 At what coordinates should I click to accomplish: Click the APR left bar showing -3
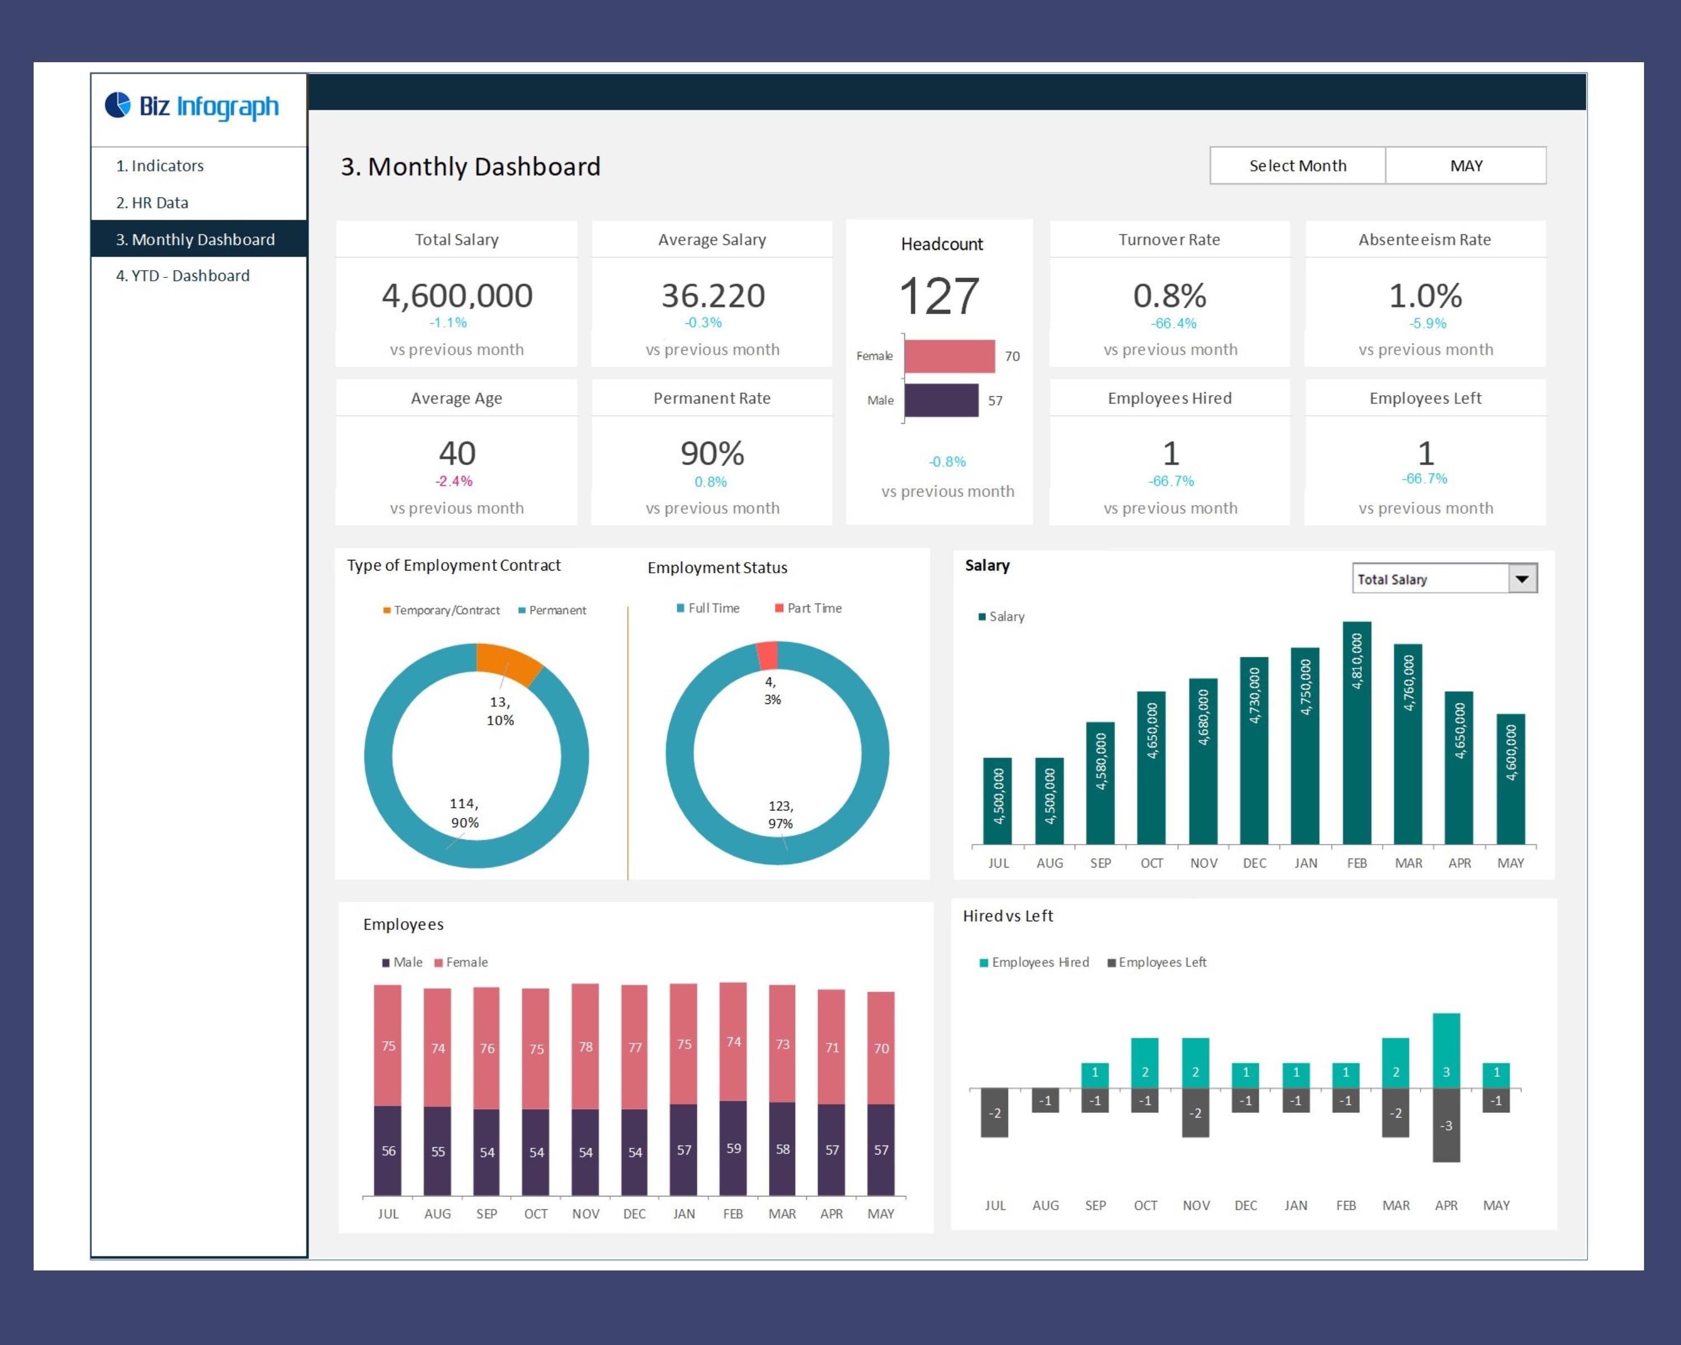[x=1446, y=1125]
